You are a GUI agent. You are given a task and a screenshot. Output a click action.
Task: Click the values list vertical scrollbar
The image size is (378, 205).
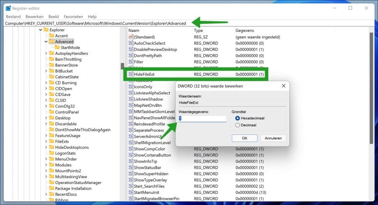click(x=371, y=88)
